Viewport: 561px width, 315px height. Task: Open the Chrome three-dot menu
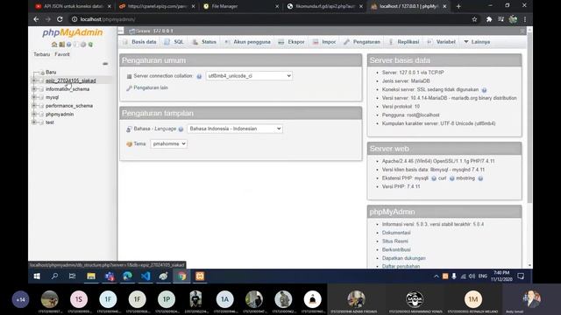click(525, 19)
